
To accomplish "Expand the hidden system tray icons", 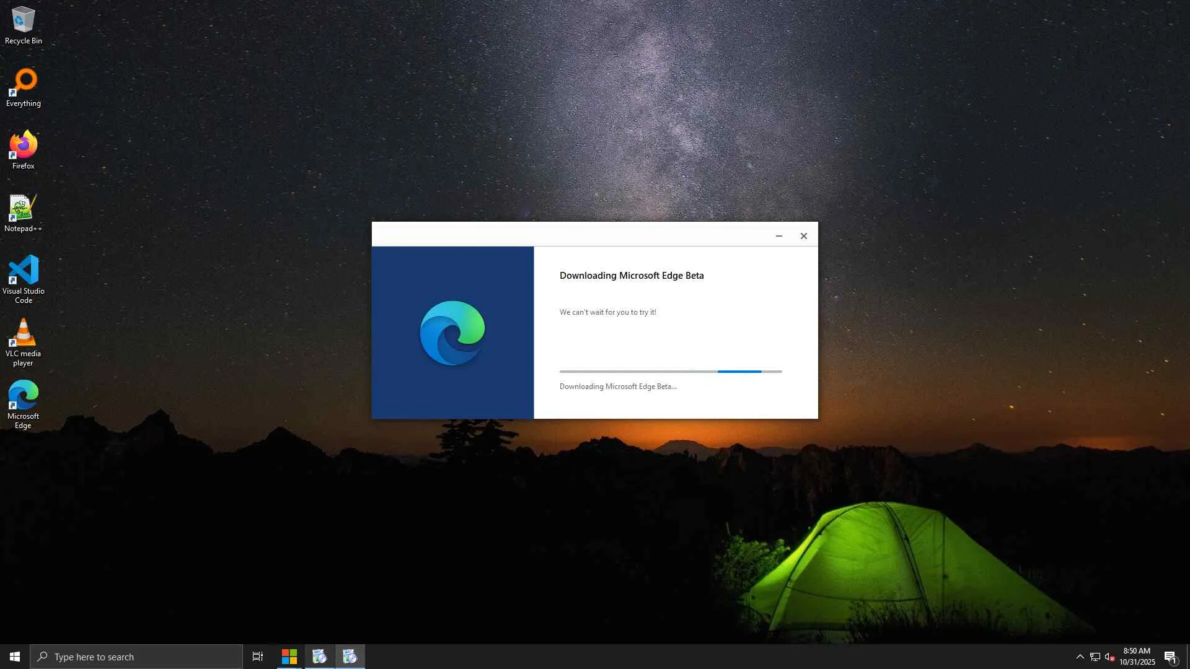I will coord(1080,657).
